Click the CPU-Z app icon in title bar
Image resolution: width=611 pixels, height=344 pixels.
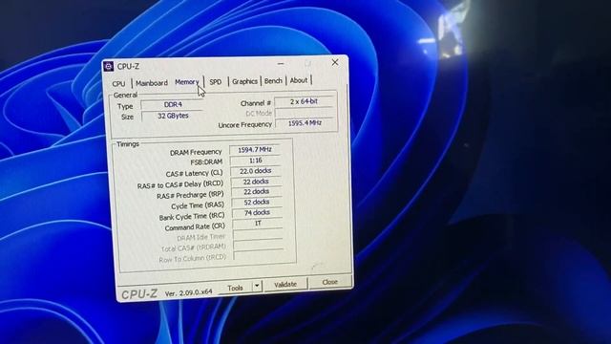[x=109, y=67]
